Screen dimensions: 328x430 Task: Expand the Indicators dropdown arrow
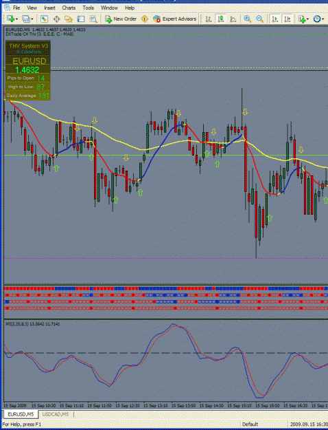click(307, 19)
